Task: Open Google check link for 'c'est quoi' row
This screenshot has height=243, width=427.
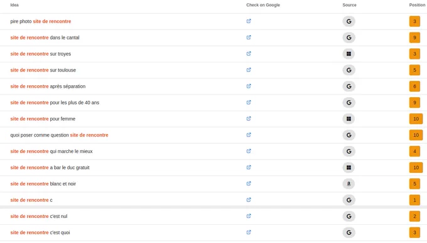Action: pyautogui.click(x=249, y=232)
